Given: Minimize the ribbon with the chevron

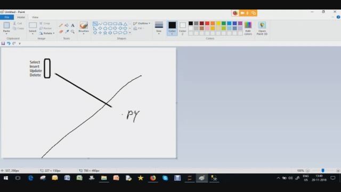Looking at the screenshot, I should (333, 17).
